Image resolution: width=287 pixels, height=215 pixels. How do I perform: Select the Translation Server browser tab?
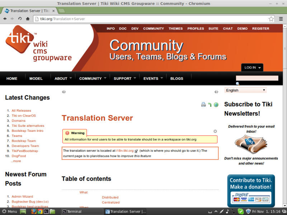(29, 11)
